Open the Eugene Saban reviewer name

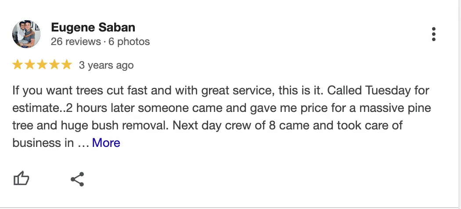click(x=93, y=28)
